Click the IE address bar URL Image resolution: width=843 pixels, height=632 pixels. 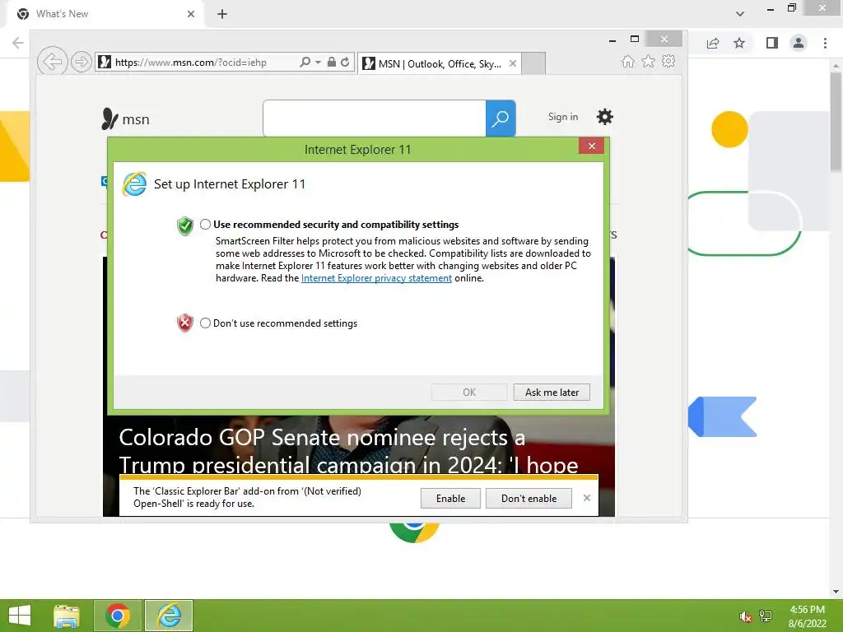(x=191, y=63)
